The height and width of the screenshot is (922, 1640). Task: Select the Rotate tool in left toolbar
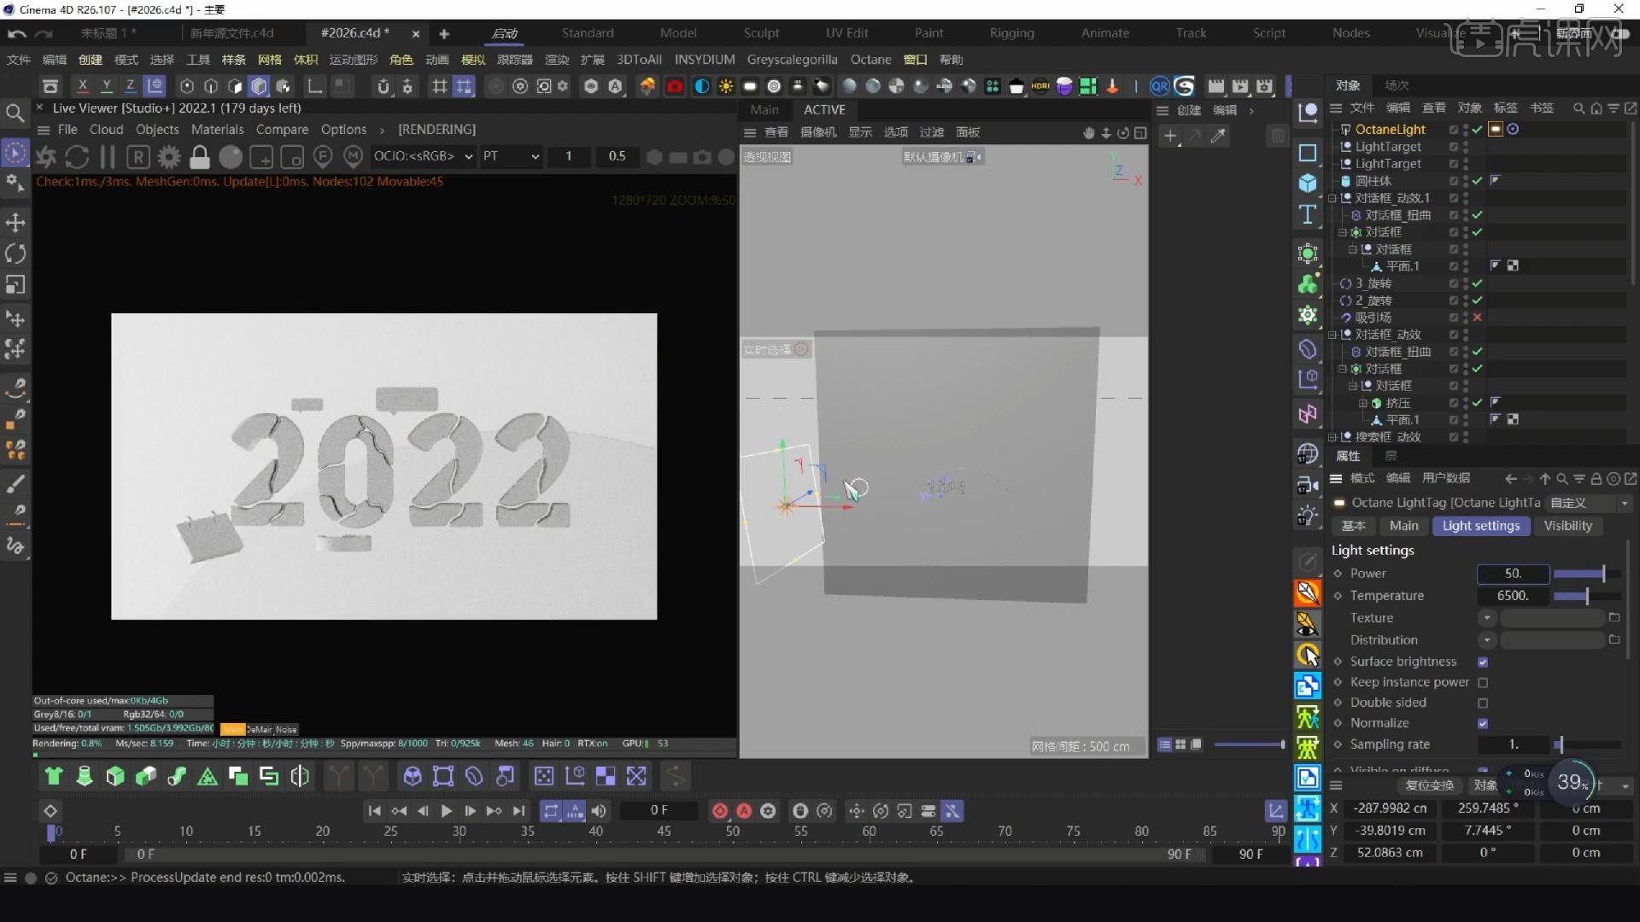tap(15, 254)
